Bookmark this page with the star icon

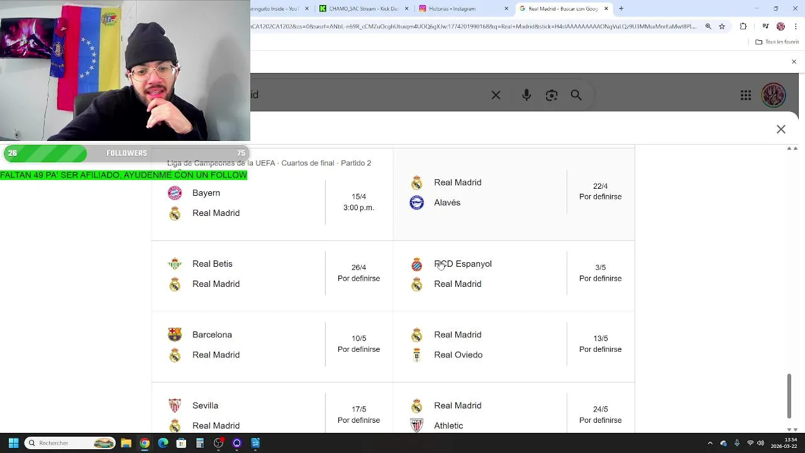pos(722,26)
